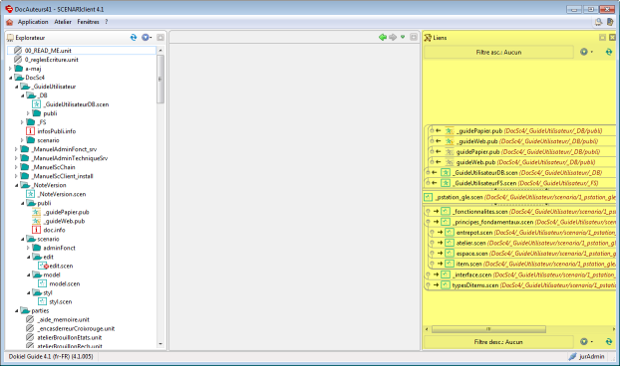This screenshot has width=620, height=366.
Task: Collapse the _GuideUtilisateur folder
Action: [17, 87]
